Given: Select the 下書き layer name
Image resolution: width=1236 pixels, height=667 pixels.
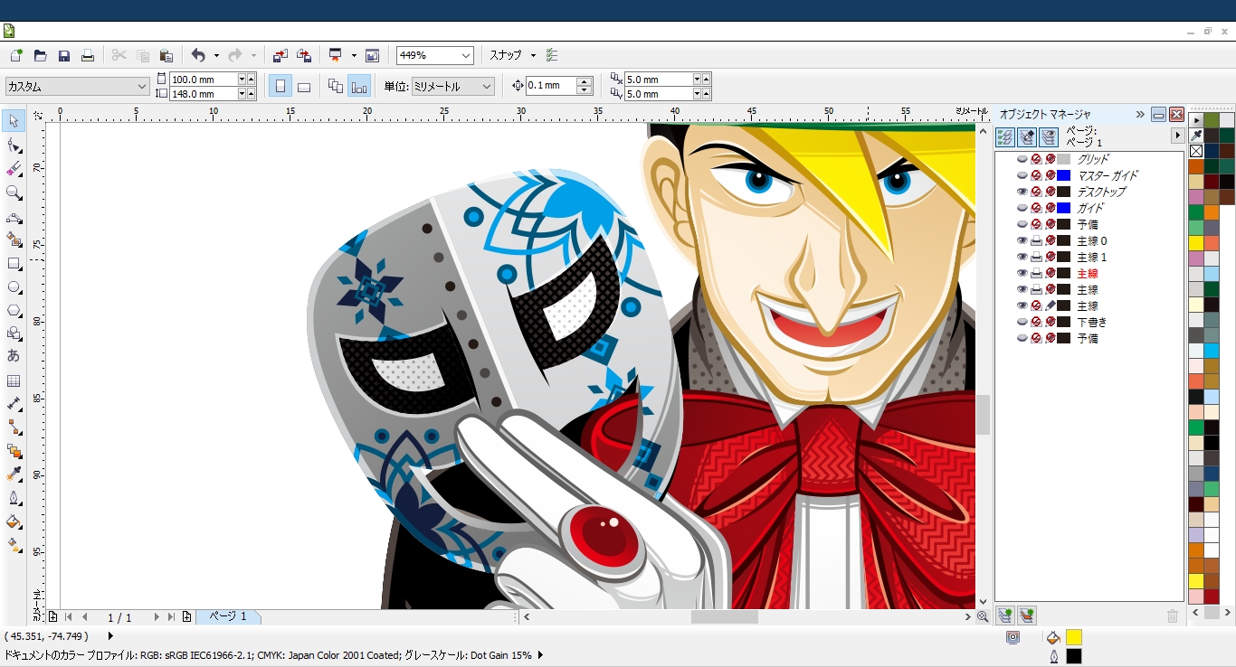Looking at the screenshot, I should point(1092,322).
